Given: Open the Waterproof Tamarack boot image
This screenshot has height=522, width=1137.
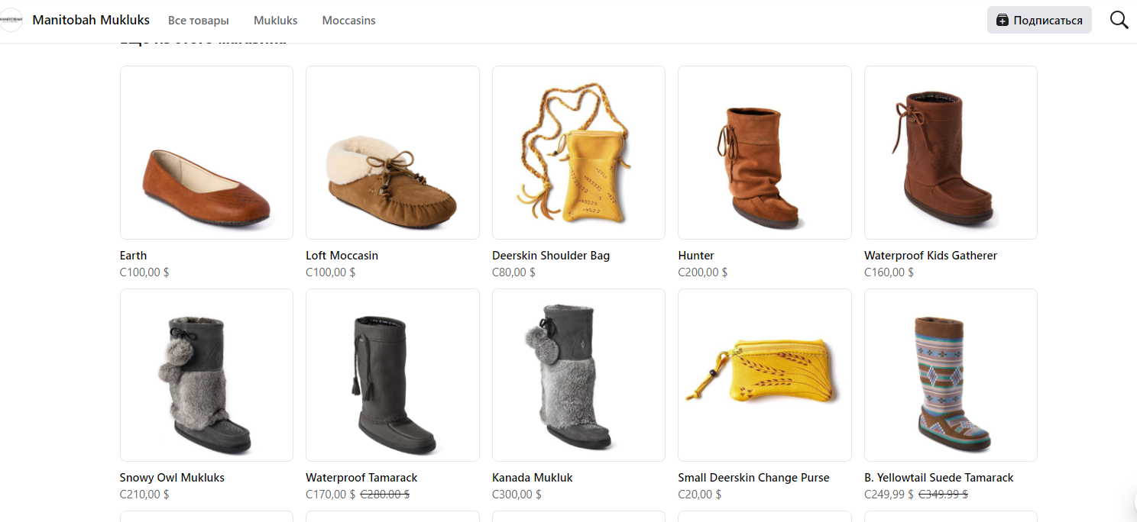Looking at the screenshot, I should click(392, 375).
